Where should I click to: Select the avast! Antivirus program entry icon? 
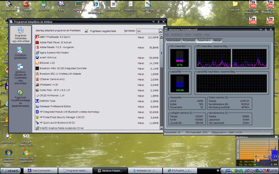tap(37, 57)
